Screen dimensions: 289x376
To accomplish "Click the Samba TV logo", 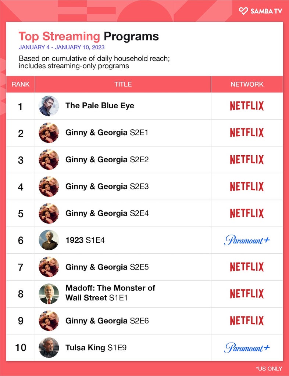I will point(260,11).
